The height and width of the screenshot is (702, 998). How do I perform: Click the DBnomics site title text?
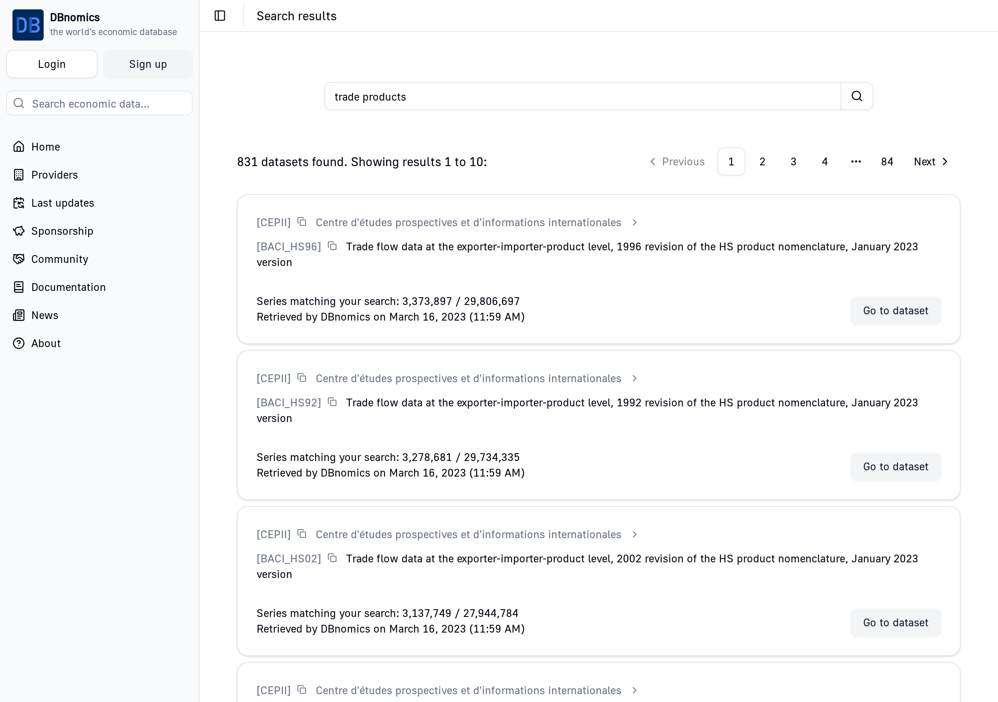pyautogui.click(x=75, y=18)
